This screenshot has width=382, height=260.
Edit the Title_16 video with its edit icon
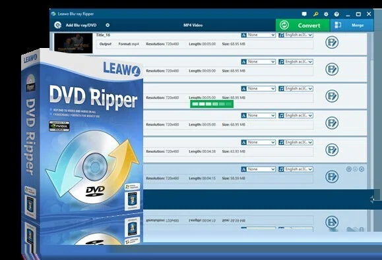(x=332, y=42)
